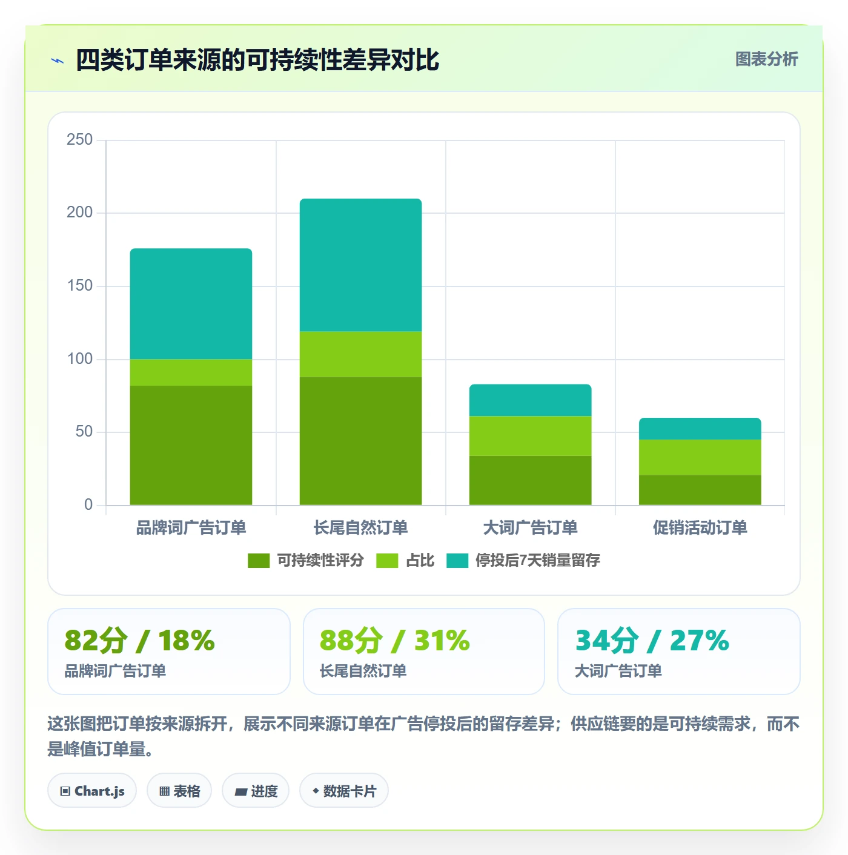Select the 表格 tag chip

[x=179, y=791]
